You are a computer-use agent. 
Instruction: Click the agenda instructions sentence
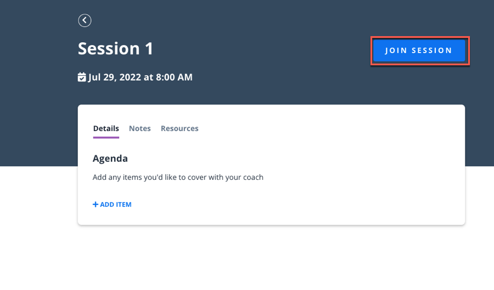178,177
